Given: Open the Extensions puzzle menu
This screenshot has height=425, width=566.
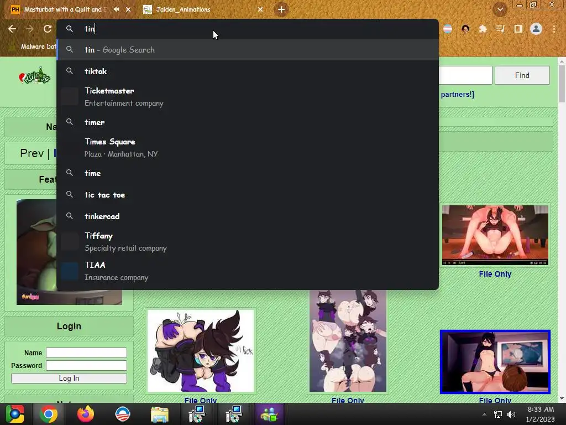Looking at the screenshot, I should pyautogui.click(x=483, y=29).
